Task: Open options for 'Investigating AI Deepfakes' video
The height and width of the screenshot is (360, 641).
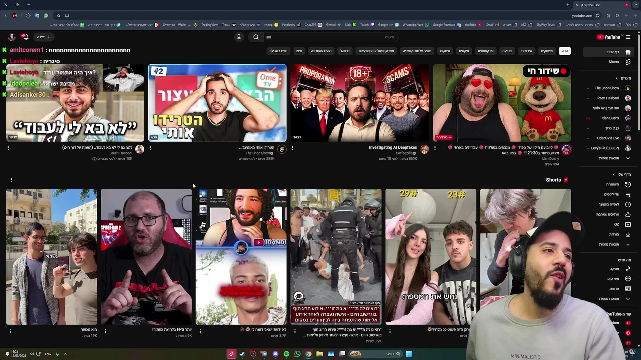Action: point(292,148)
